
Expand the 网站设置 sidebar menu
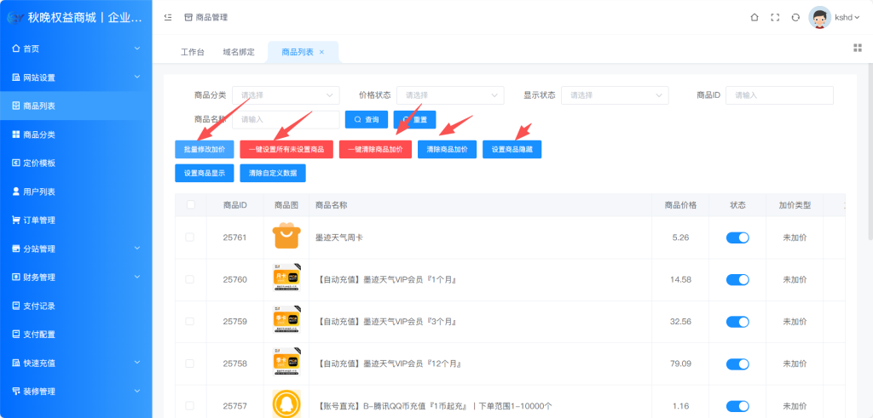76,77
